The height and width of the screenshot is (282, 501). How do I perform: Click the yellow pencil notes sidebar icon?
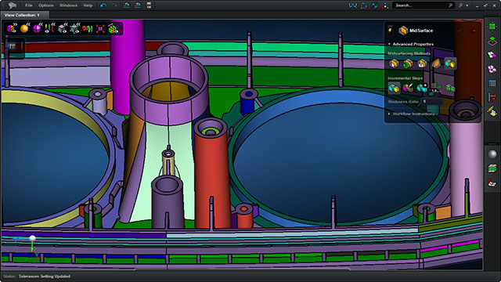click(492, 111)
